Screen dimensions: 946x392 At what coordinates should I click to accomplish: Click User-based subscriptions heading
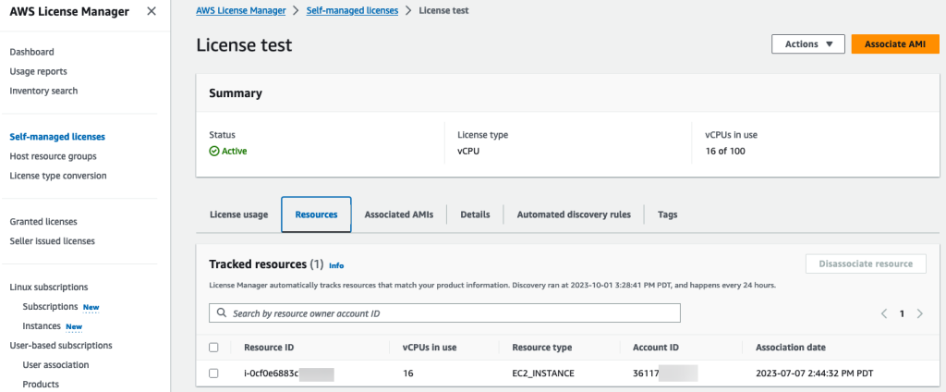[x=61, y=346]
